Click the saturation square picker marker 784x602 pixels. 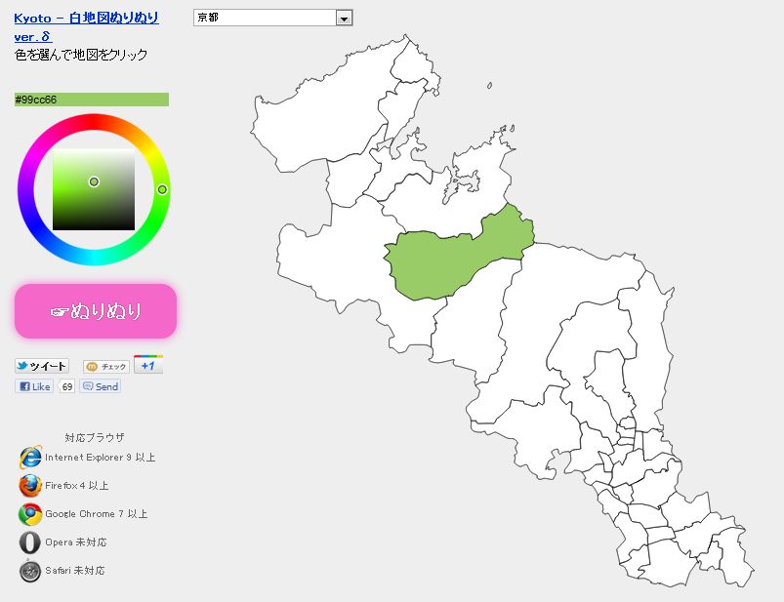tap(94, 181)
